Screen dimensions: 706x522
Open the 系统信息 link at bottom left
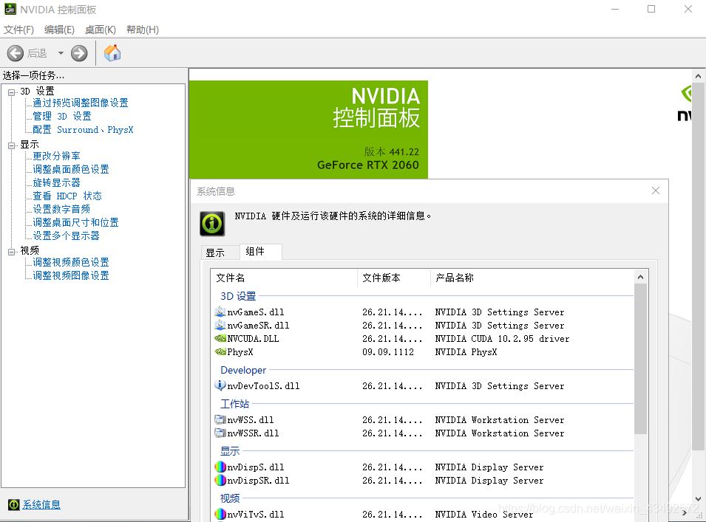[41, 505]
